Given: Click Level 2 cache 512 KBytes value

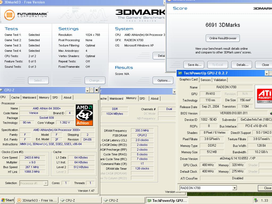Looking at the screenshot, I should pos(81,167).
